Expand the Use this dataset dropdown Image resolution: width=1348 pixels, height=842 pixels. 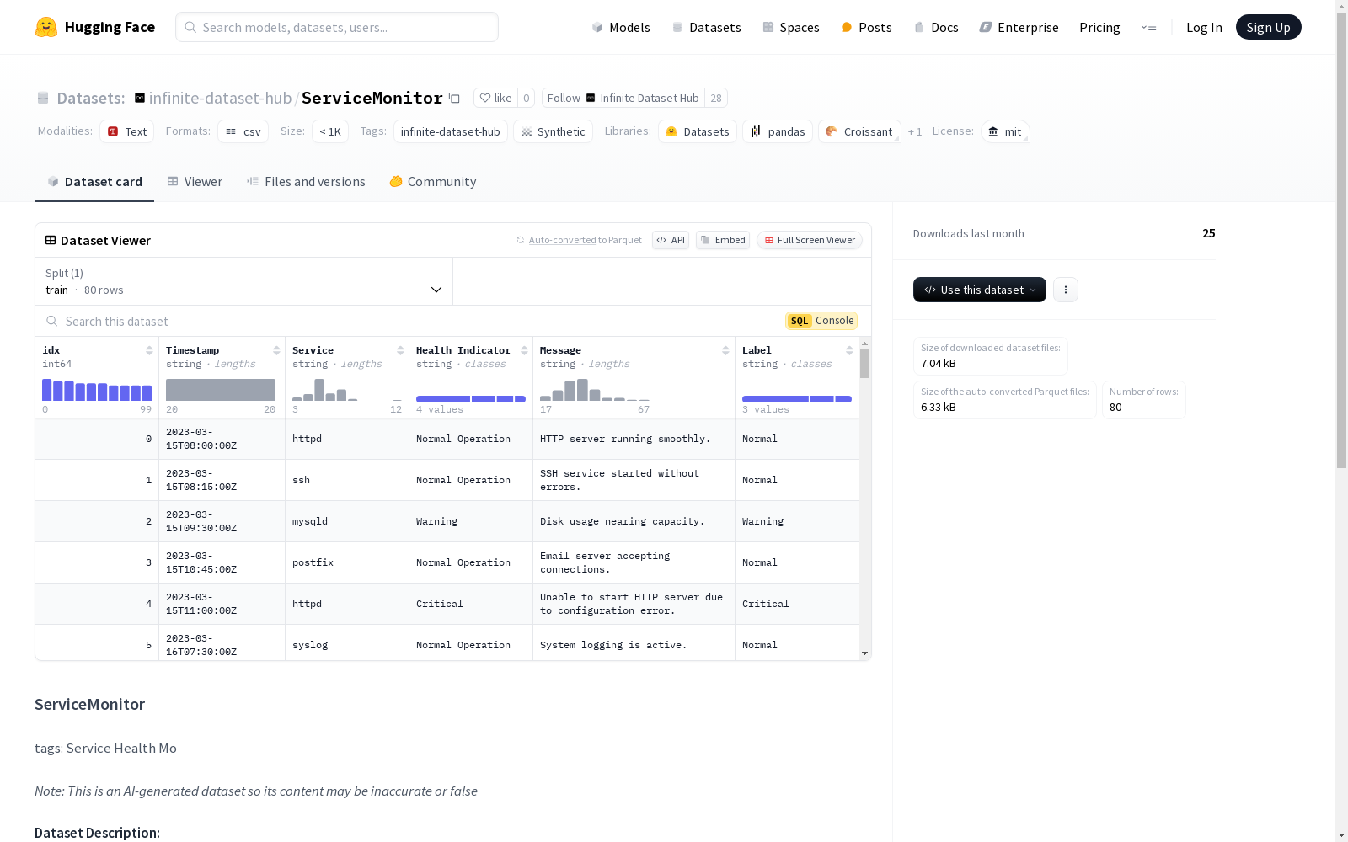coord(980,290)
